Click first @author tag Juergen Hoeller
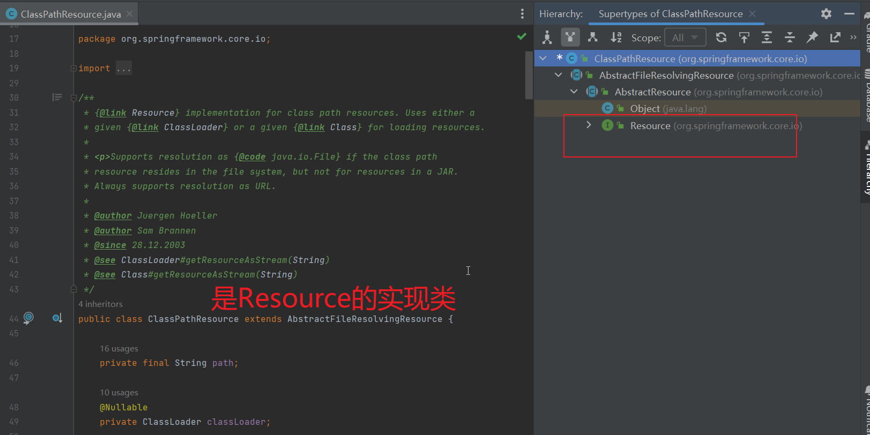 (x=113, y=215)
